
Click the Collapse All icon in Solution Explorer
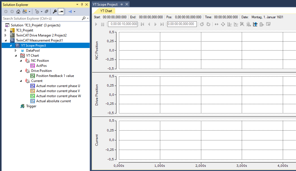46,12
